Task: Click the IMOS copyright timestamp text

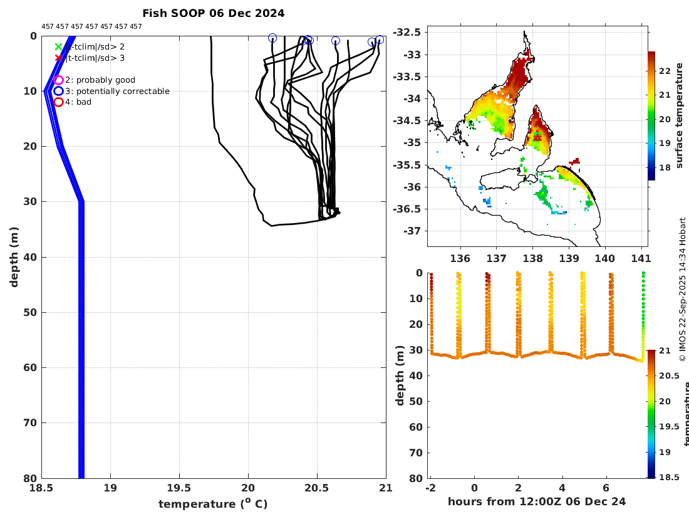Action: (x=682, y=290)
